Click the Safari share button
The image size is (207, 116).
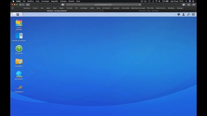189,5
